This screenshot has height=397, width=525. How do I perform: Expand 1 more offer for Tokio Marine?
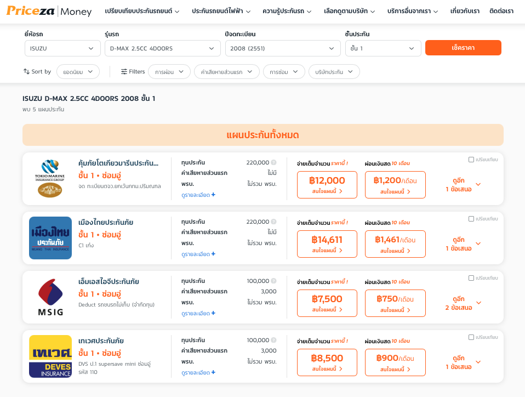tap(463, 185)
